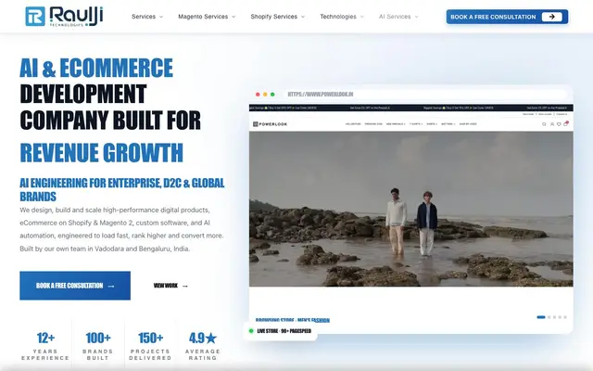The image size is (593, 371).
Task: Click the 150+ Projects Delivered stat
Action: 150,347
